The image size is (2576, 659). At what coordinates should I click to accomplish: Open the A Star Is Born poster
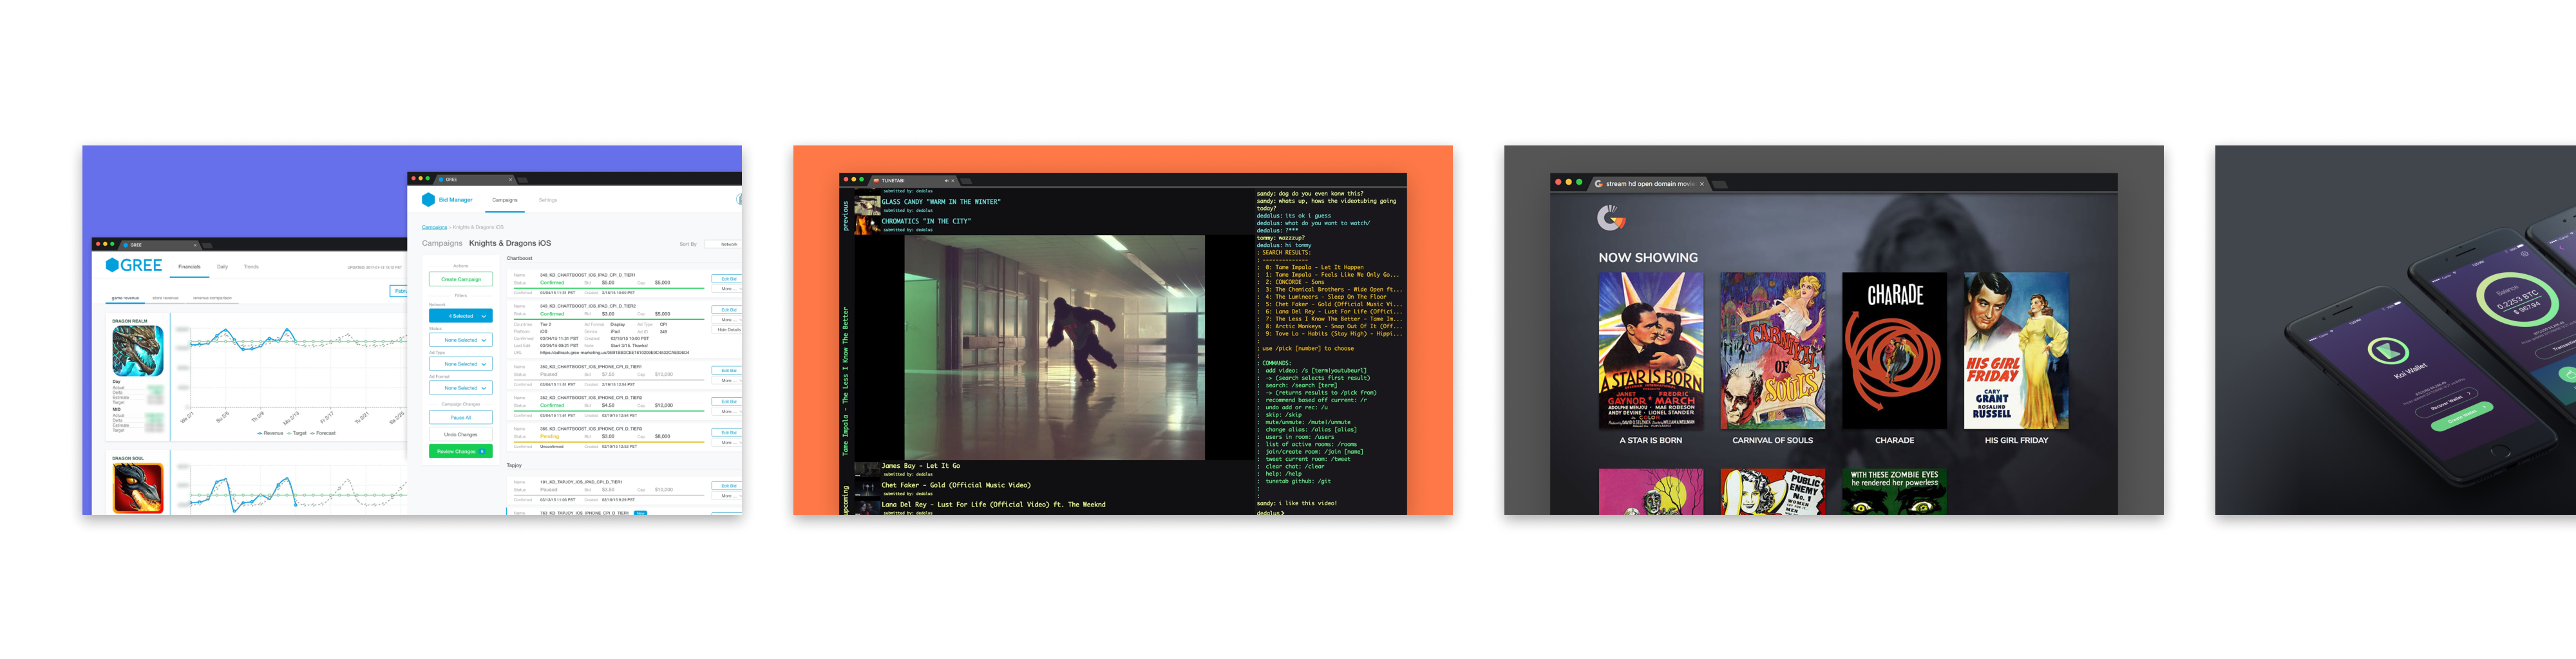tap(1650, 351)
